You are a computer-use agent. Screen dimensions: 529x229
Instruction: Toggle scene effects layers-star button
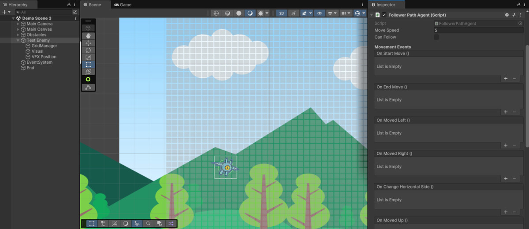304,13
